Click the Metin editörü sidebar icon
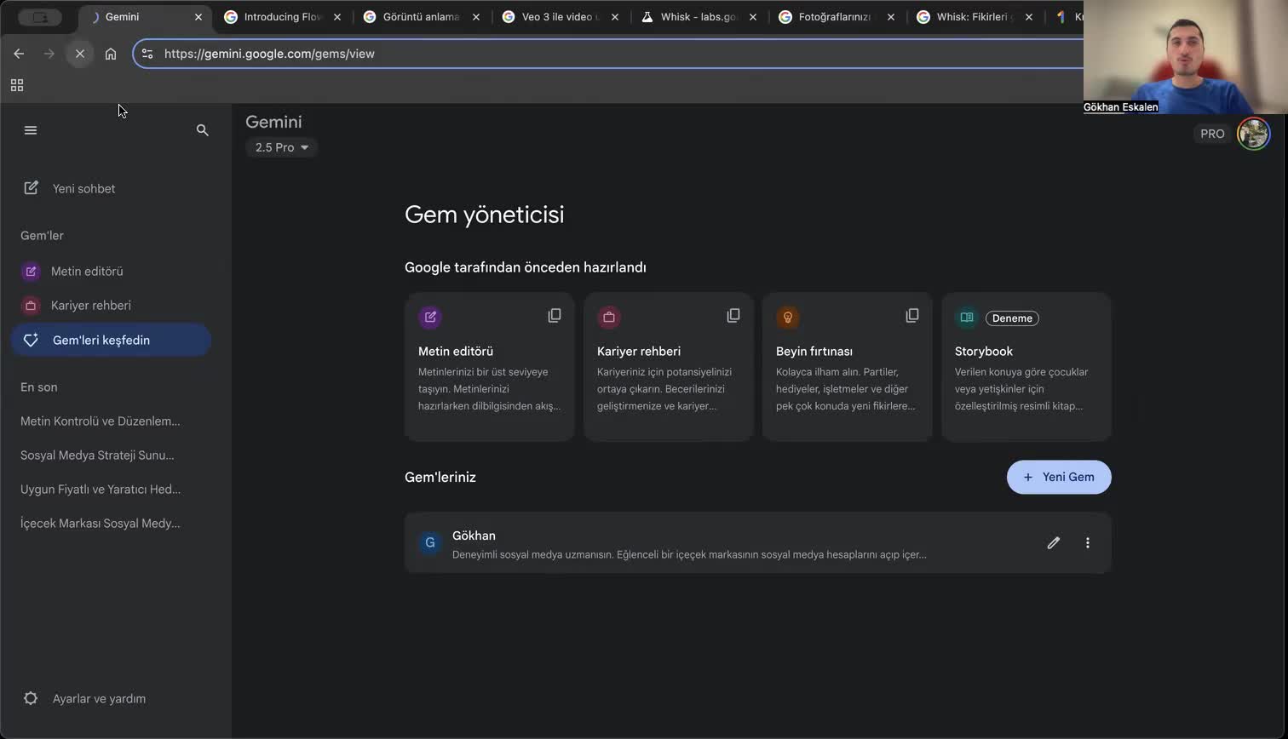Image resolution: width=1288 pixels, height=739 pixels. (31, 272)
